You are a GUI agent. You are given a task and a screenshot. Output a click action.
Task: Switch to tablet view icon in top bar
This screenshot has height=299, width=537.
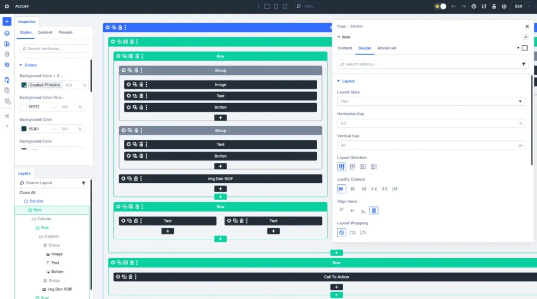276,6
